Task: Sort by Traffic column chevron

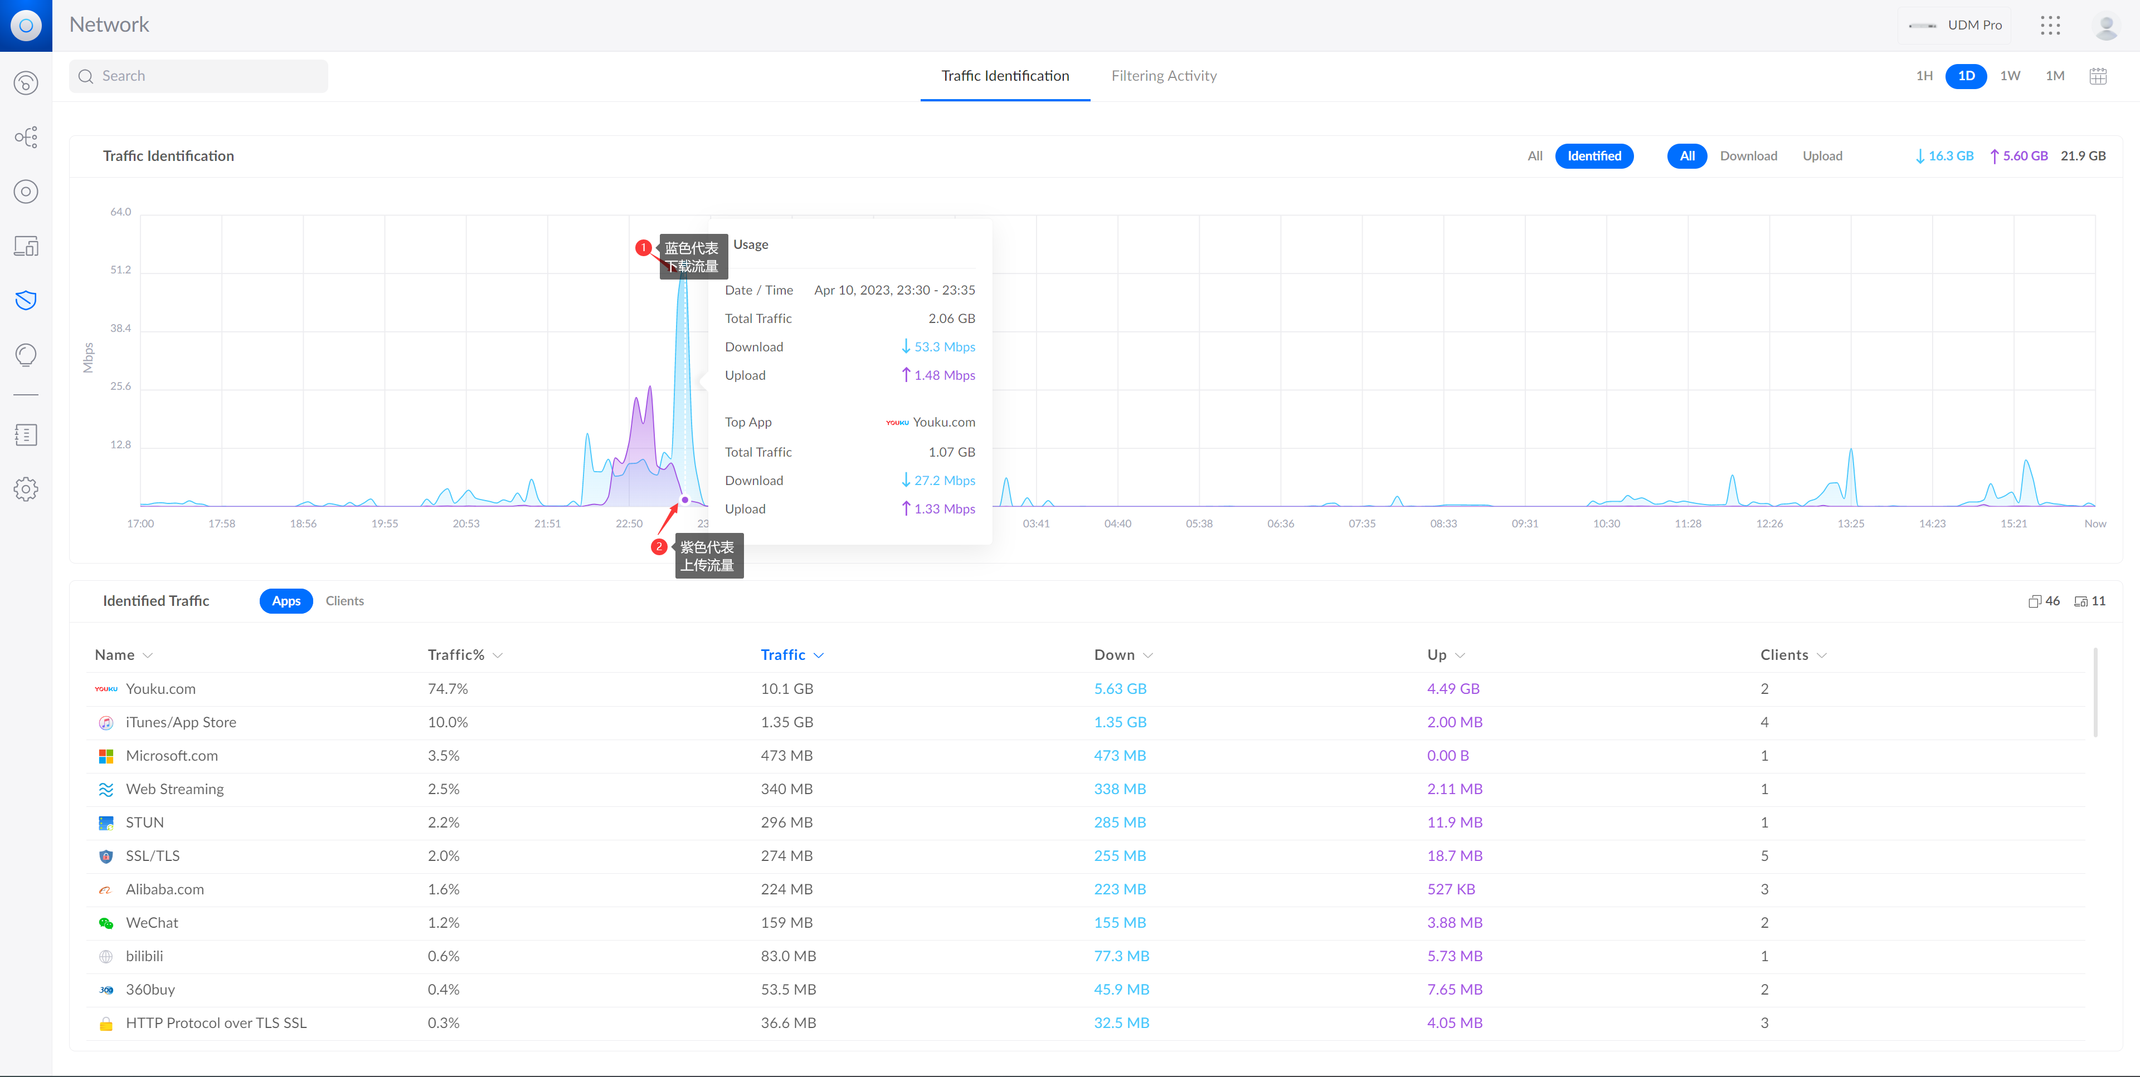Action: point(818,656)
